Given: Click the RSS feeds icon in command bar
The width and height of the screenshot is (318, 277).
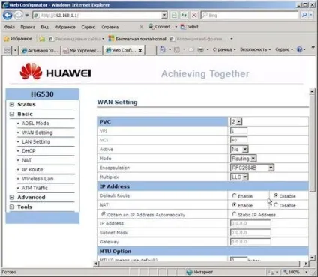Looking at the screenshot, I should point(177,50).
